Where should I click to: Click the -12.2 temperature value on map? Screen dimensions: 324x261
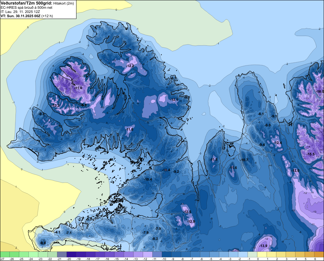pyautogui.click(x=130, y=66)
